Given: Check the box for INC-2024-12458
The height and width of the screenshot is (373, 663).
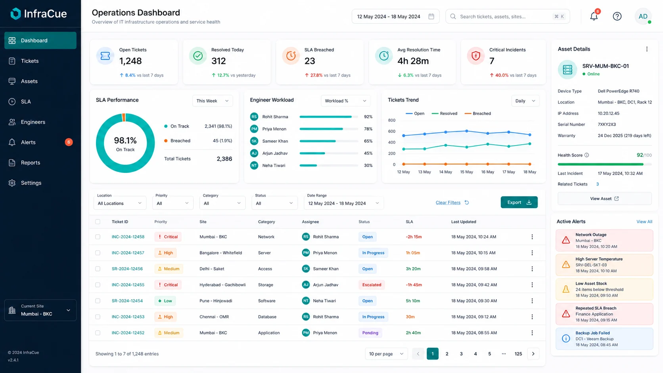Looking at the screenshot, I should pyautogui.click(x=98, y=237).
